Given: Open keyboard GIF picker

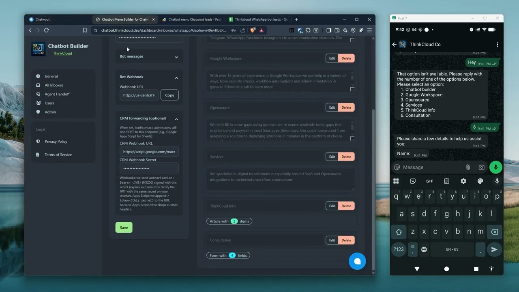Looking at the screenshot, I should coord(429,181).
